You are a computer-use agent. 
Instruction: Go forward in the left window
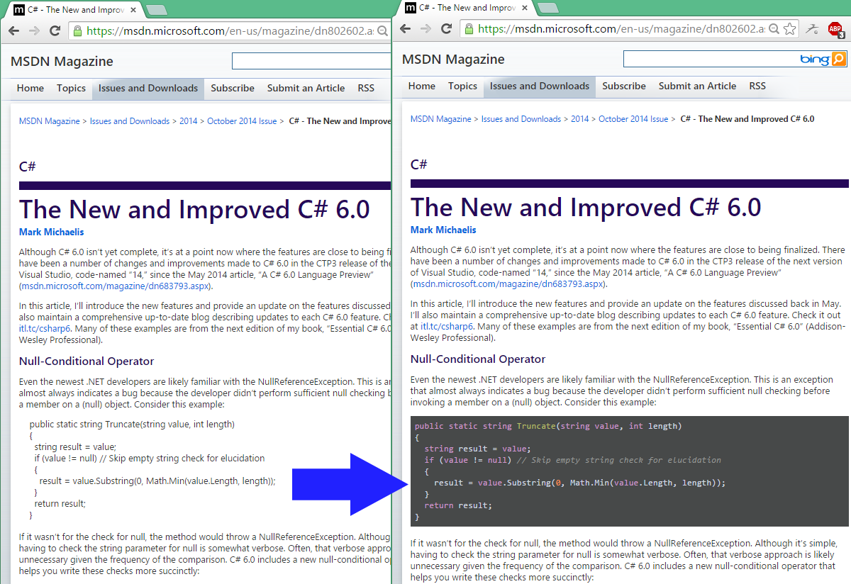34,31
